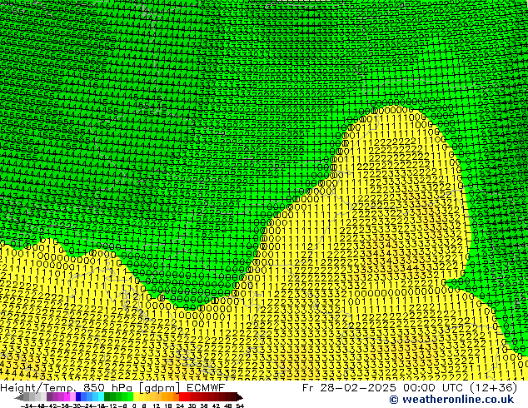The height and width of the screenshot is (408, 528).
Task: Click the red segment of the color scale
Action: tap(190, 396)
